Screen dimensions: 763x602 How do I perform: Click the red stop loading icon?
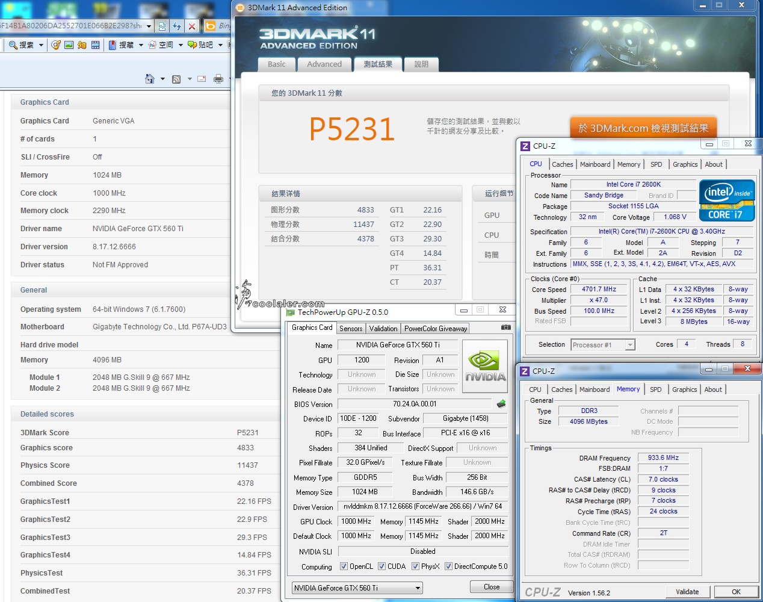pyautogui.click(x=192, y=26)
